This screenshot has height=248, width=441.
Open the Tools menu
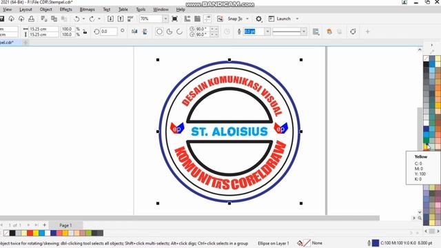coord(141,9)
